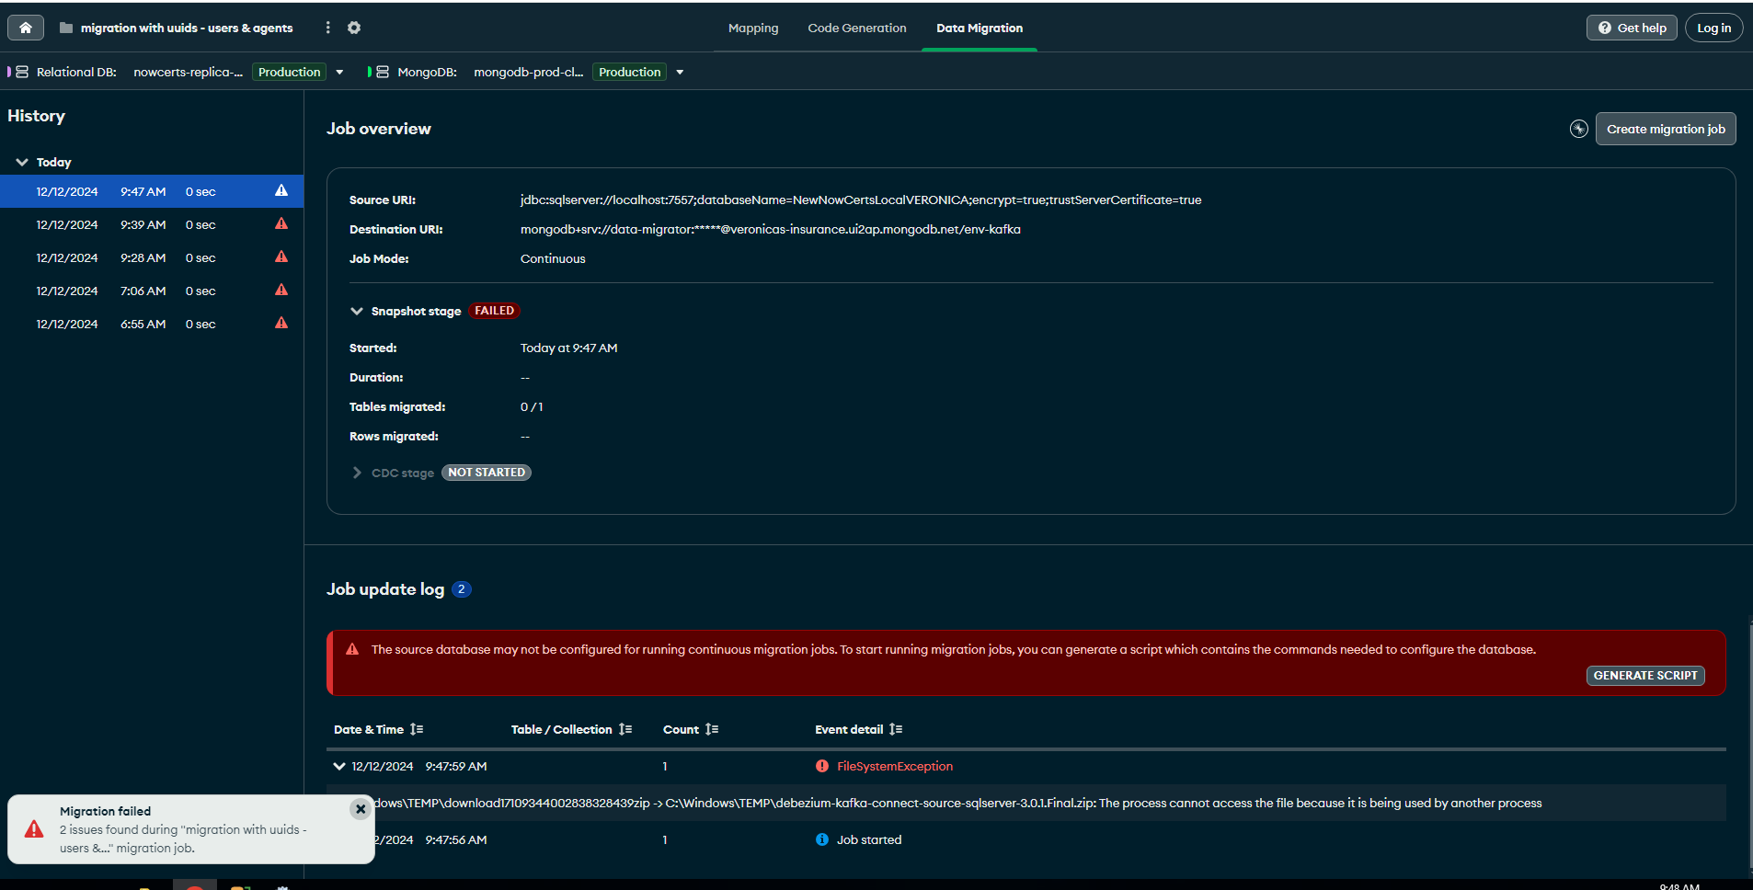Screen dimensions: 1753x890
Task: Sort log by Event detail
Action: (896, 729)
